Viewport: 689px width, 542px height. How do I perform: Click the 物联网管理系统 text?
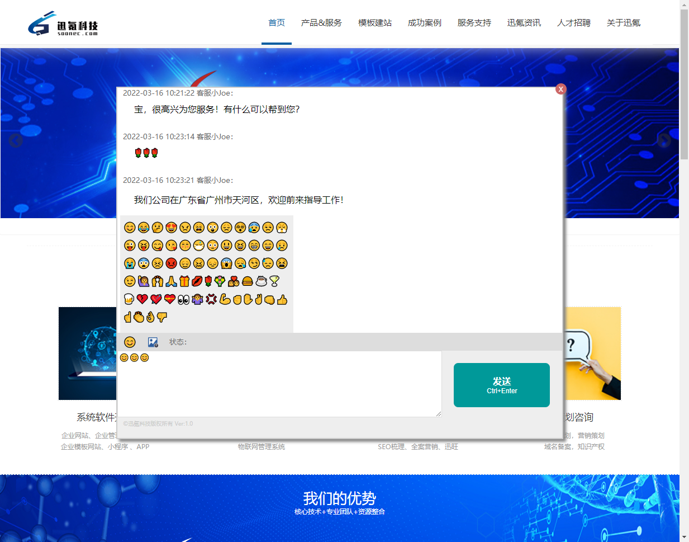(x=262, y=446)
